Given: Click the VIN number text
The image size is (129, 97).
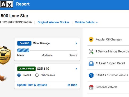Looking at the screenshot, I should pyautogui.click(x=17, y=22).
